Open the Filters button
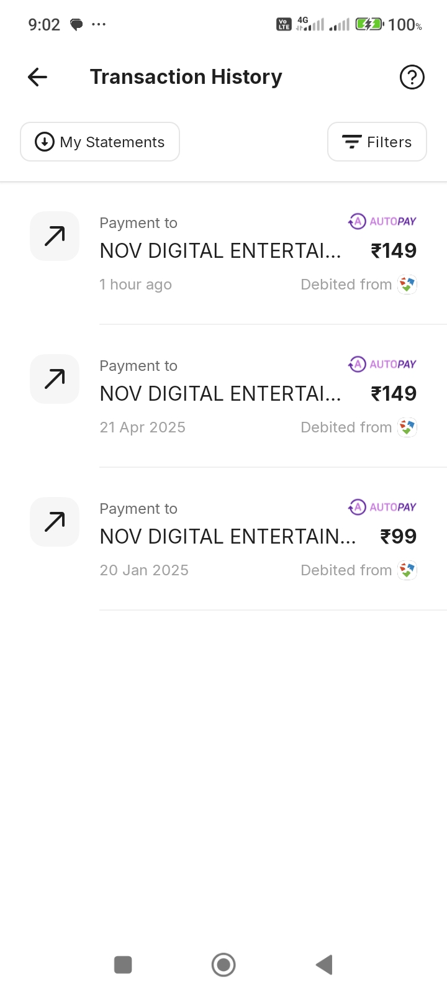The width and height of the screenshot is (447, 994). pos(377,142)
